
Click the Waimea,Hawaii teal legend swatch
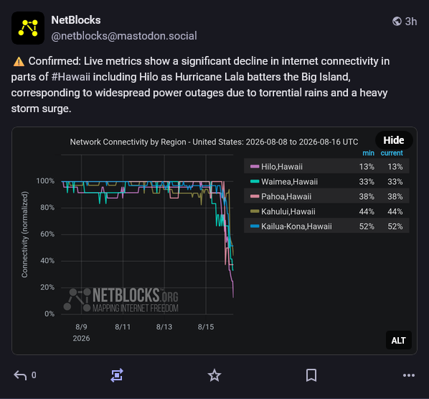[x=255, y=181]
